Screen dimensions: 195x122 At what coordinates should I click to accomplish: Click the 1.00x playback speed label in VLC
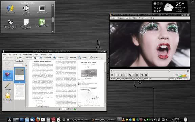pos(172,79)
